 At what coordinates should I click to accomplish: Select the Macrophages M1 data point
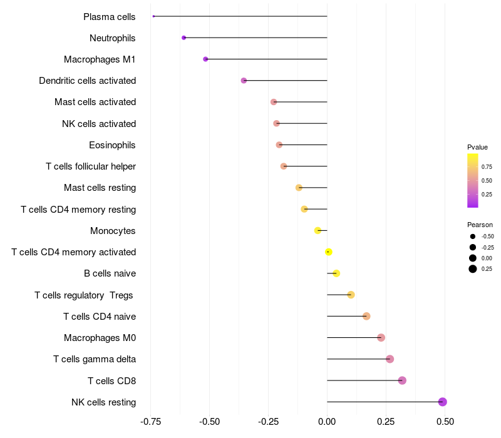[x=205, y=59]
